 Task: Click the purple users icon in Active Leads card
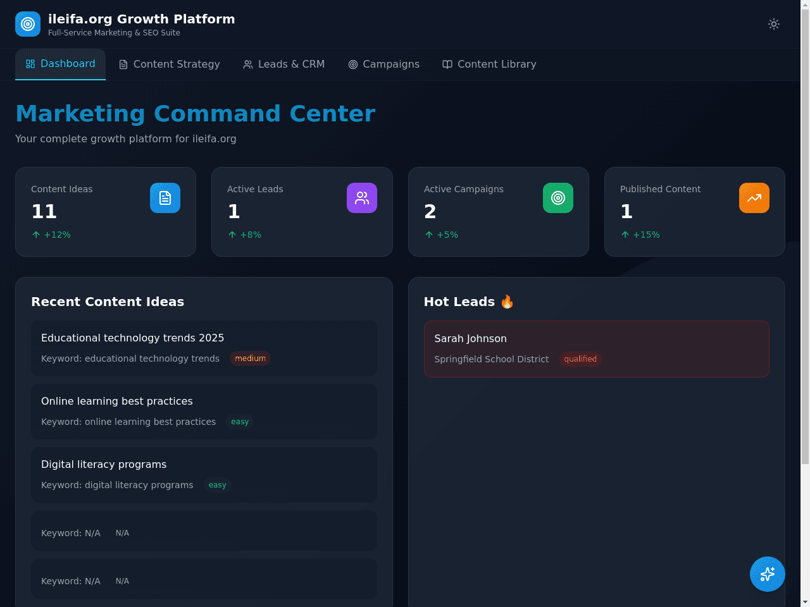coord(362,198)
